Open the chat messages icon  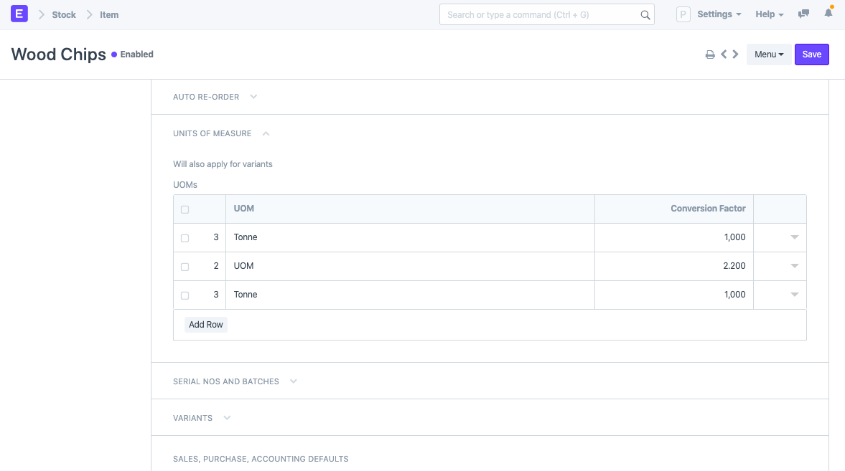coord(804,14)
